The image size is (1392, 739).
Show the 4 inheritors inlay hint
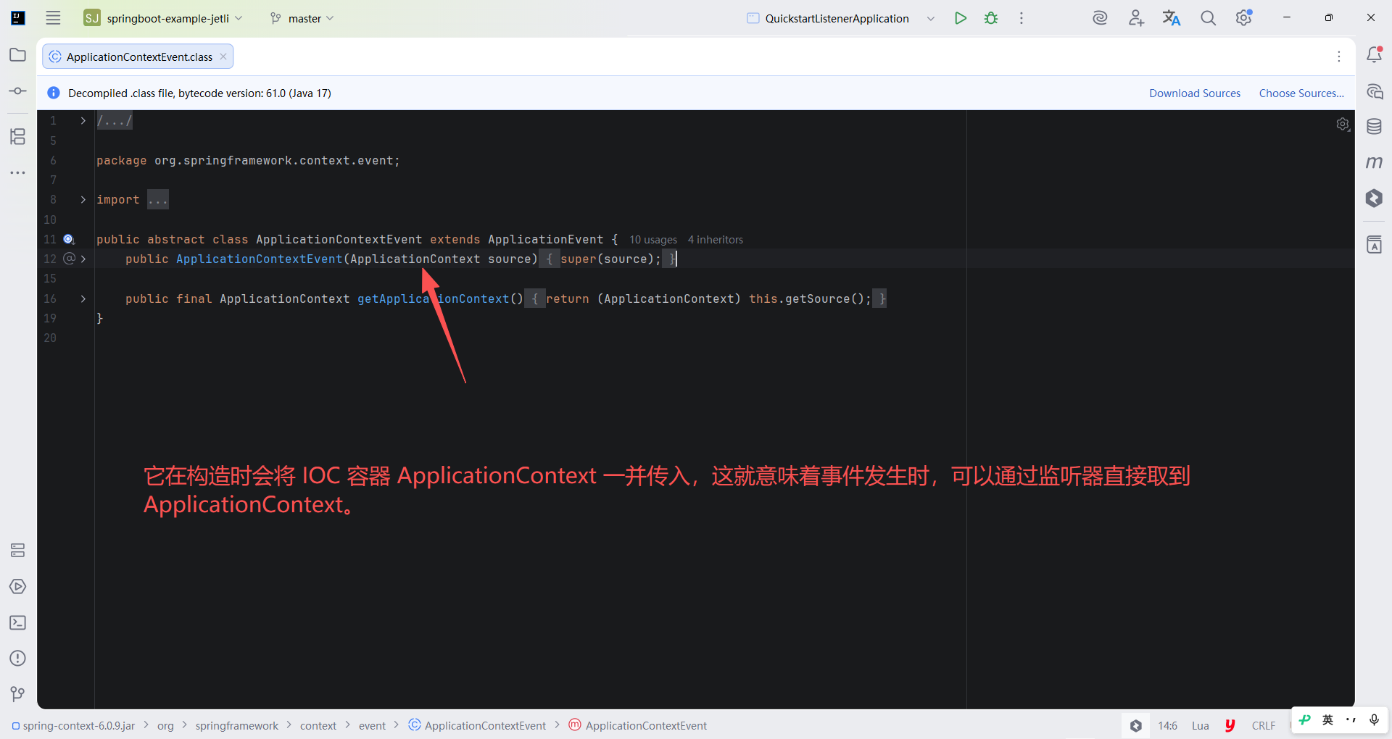[x=716, y=239]
